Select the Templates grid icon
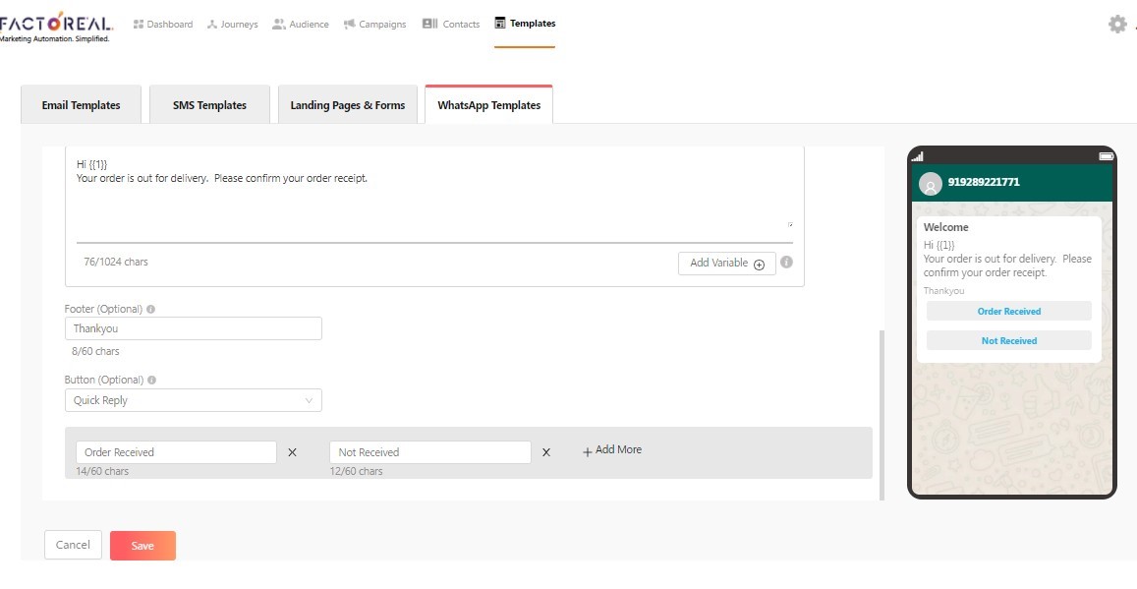 point(499,23)
